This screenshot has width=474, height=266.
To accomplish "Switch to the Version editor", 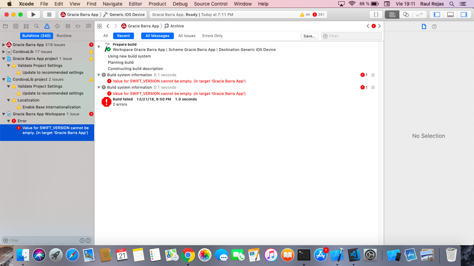I will click(x=419, y=15).
